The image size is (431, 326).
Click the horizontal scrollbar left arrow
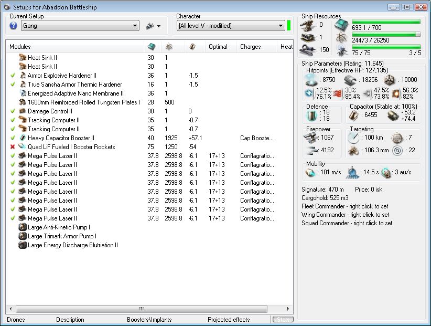(10, 309)
